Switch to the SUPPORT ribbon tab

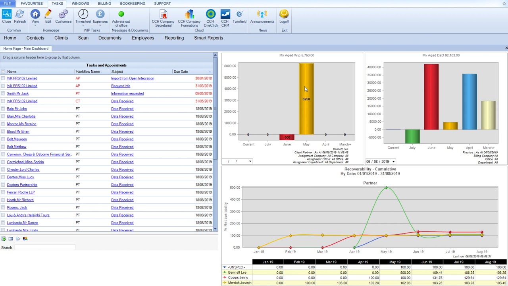click(162, 4)
